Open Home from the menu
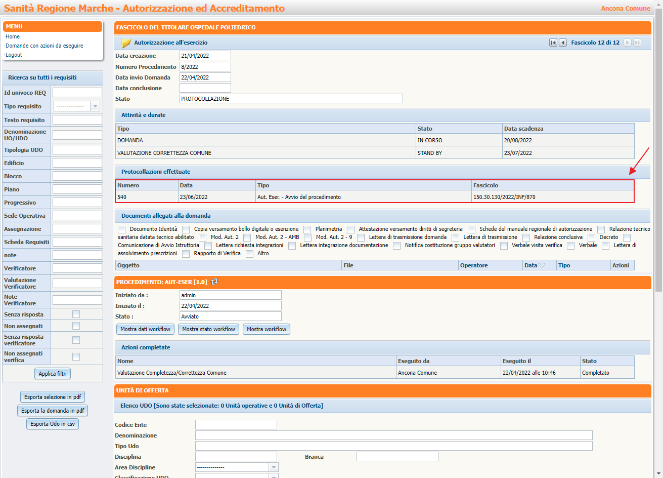Screen dimensions: 663x478 [13, 36]
